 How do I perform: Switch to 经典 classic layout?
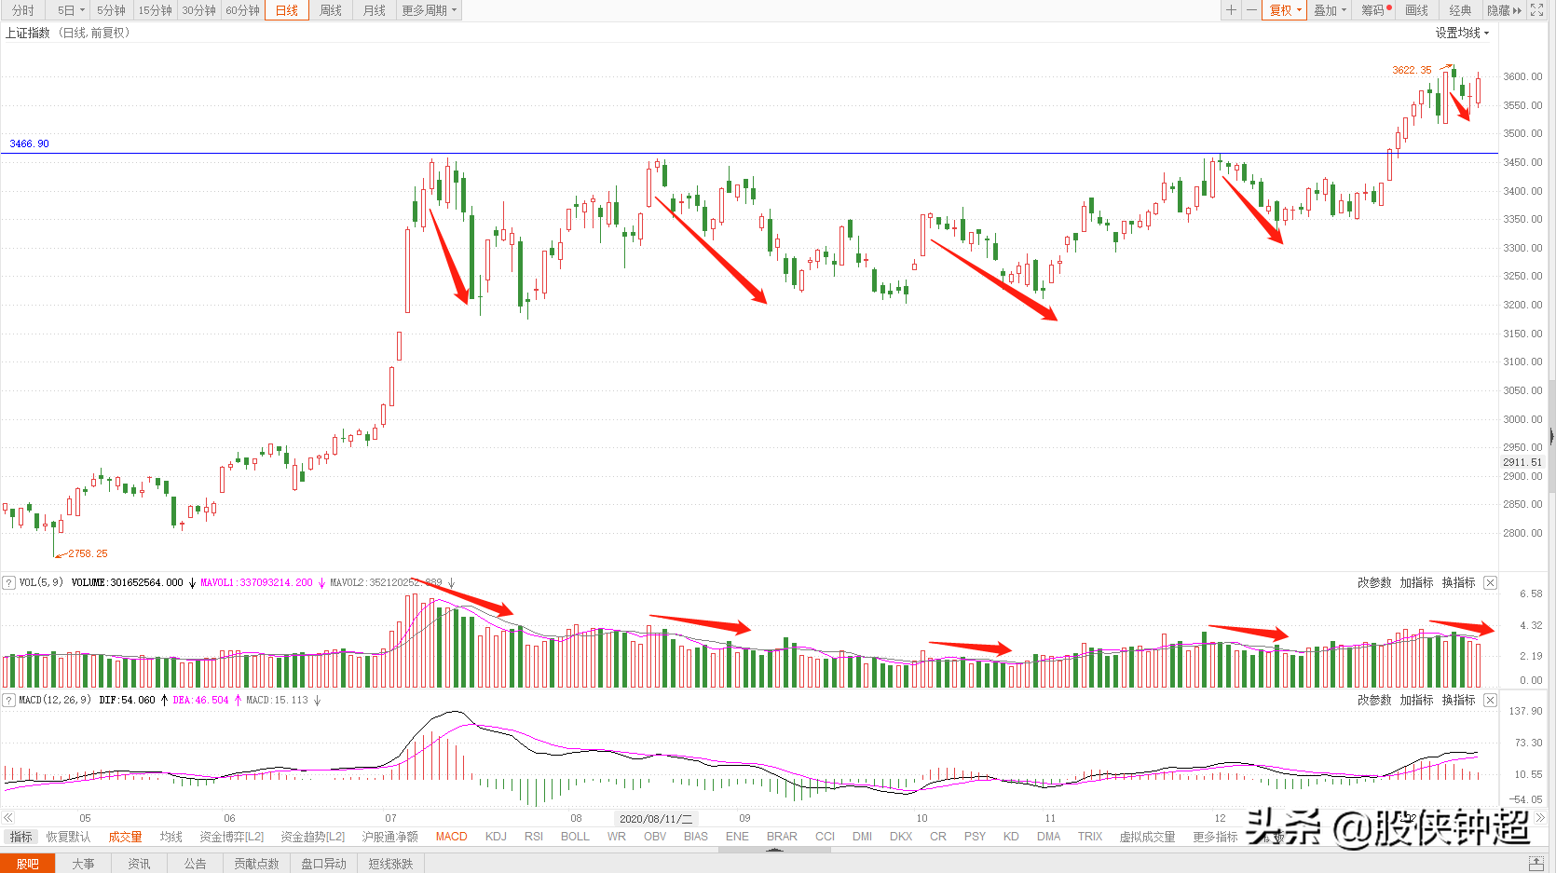pos(1460,10)
